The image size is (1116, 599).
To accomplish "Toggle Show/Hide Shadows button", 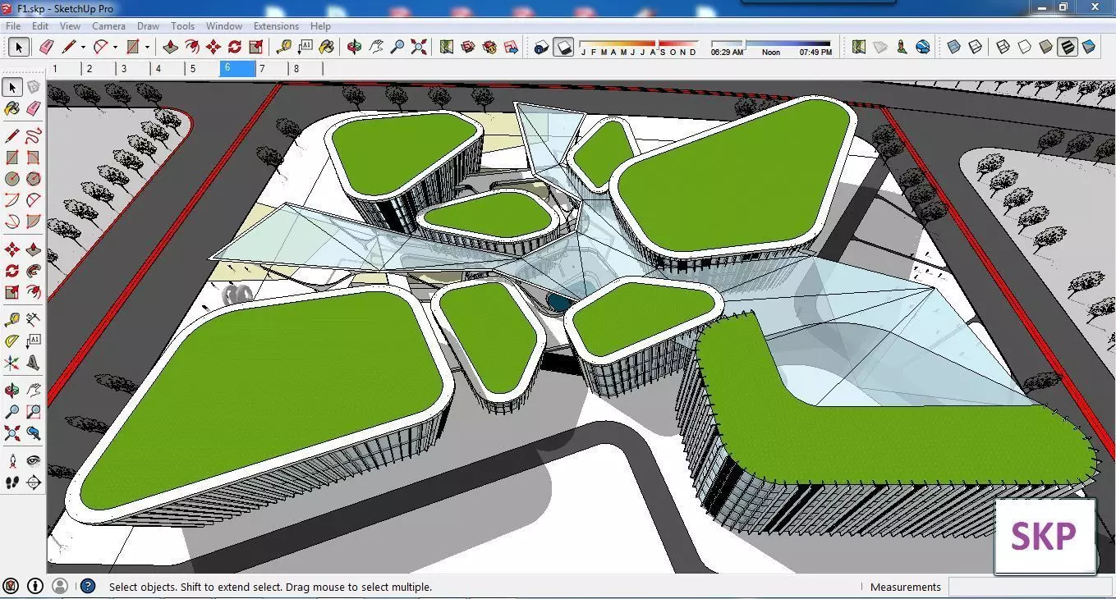I will (x=563, y=47).
